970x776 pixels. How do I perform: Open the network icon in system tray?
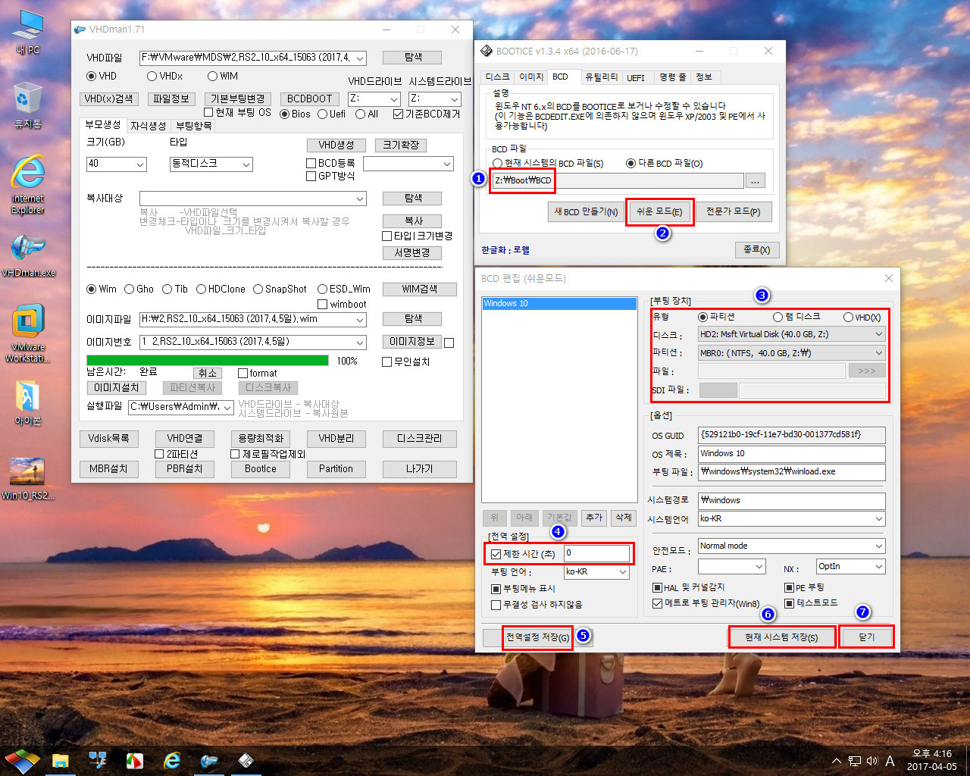click(855, 761)
